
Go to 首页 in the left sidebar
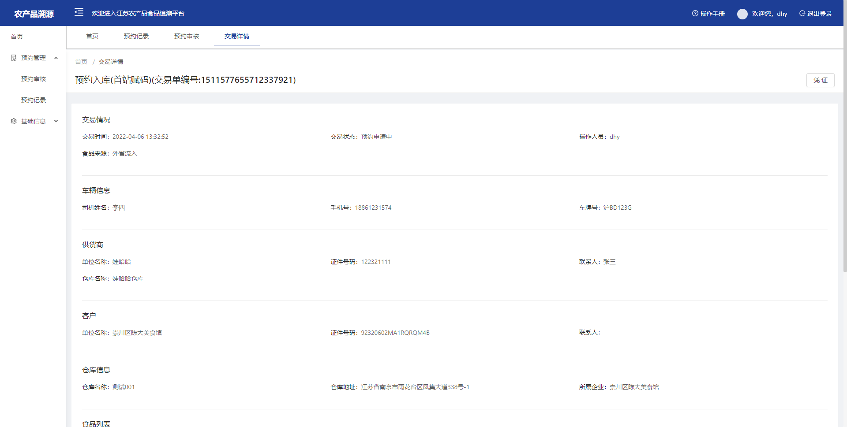pos(17,37)
